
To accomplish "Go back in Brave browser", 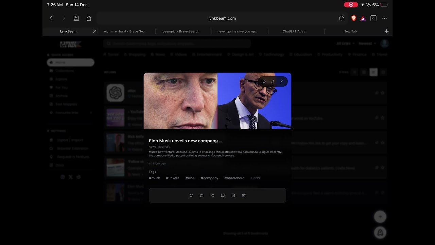I will 51,18.
